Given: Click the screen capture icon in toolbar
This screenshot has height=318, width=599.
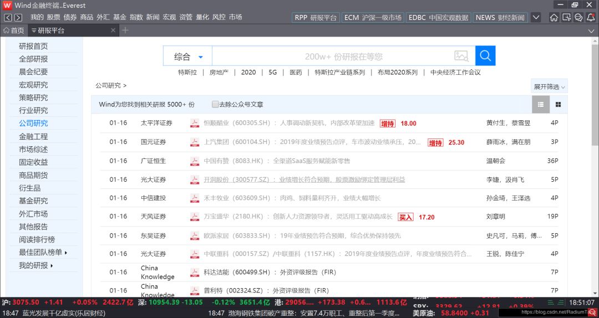Looking at the screenshot, I should [x=566, y=18].
